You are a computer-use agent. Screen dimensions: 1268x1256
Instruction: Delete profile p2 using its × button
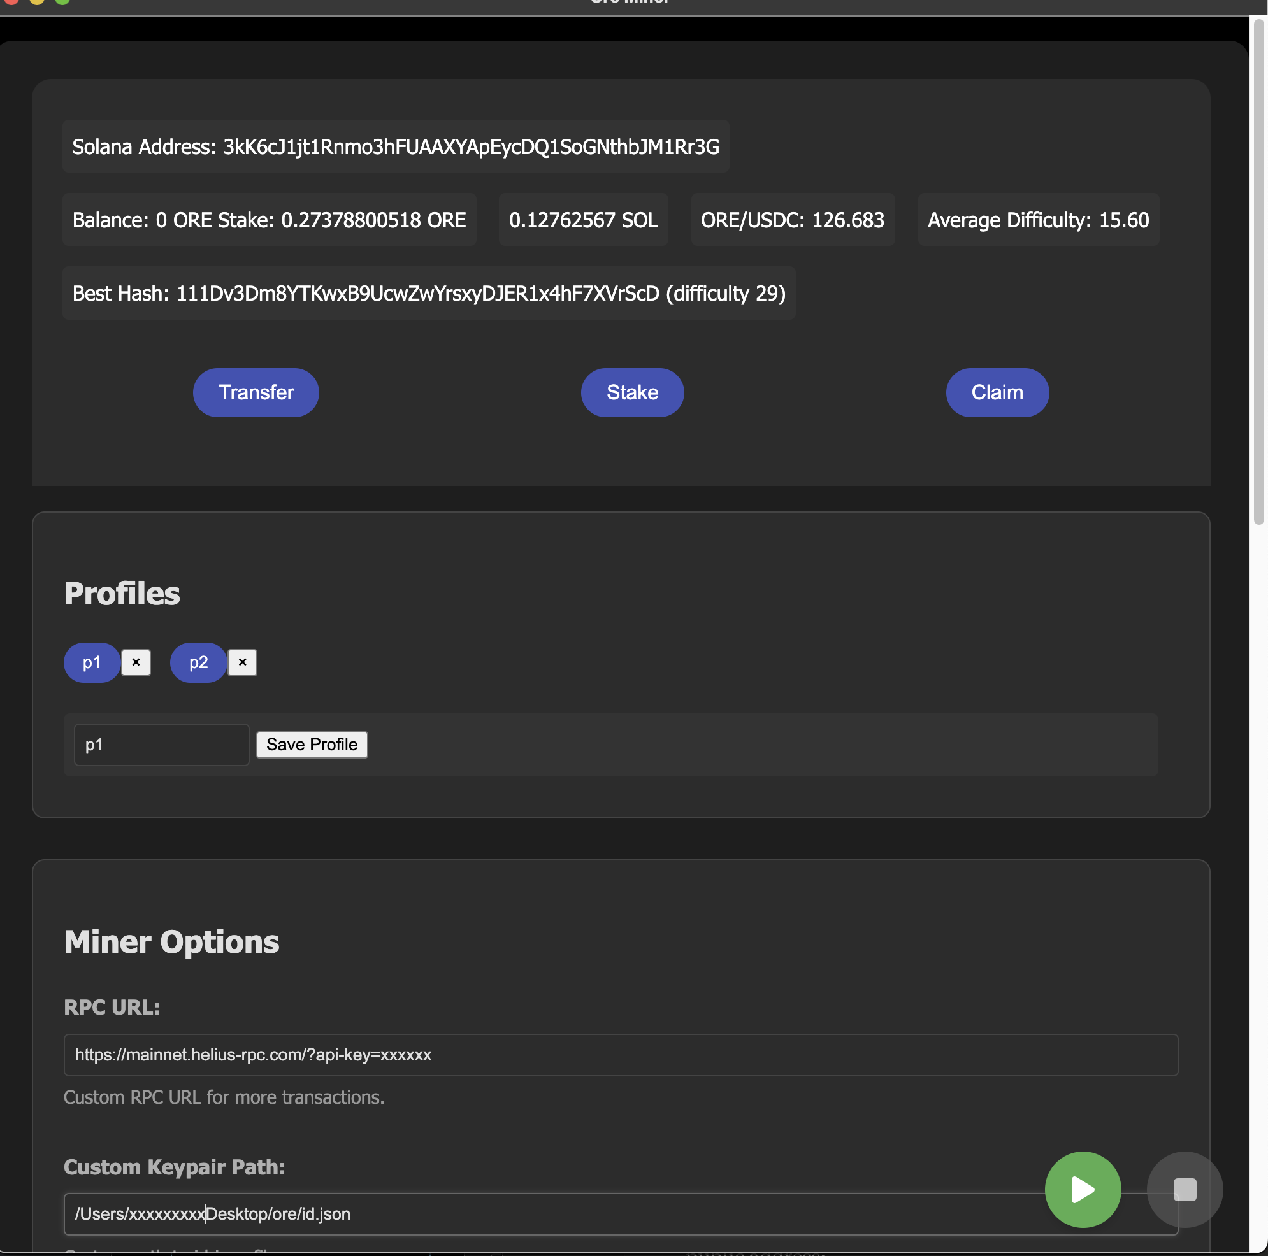242,662
